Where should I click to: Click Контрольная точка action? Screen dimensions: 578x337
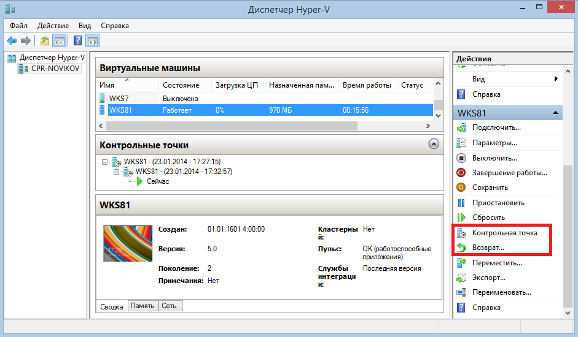pyautogui.click(x=504, y=233)
